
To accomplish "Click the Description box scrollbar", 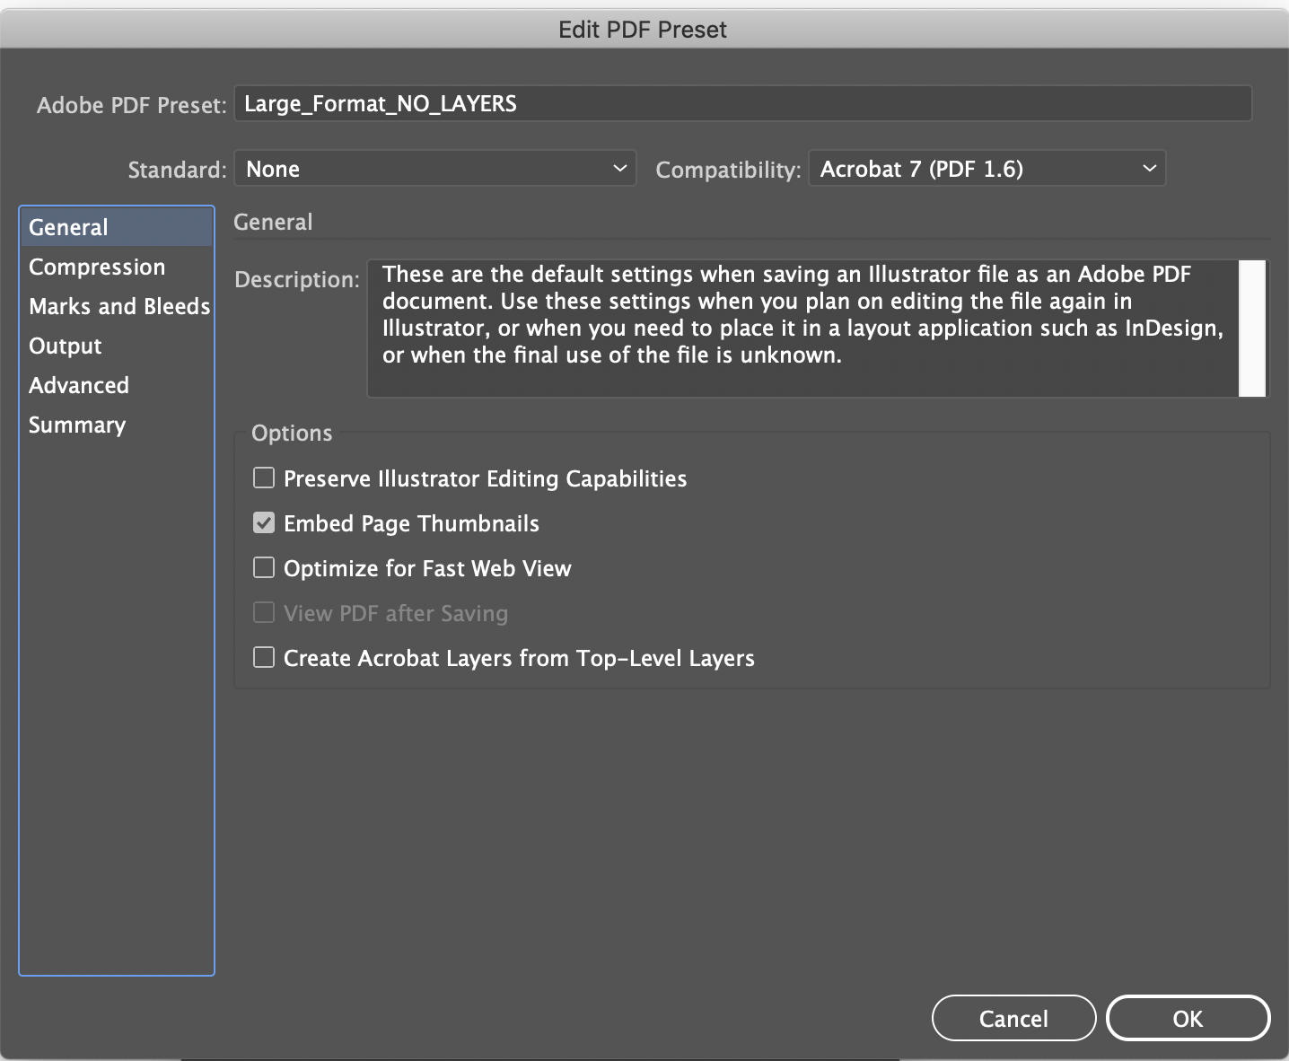I will (1254, 328).
